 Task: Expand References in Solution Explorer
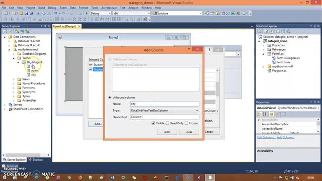264,50
